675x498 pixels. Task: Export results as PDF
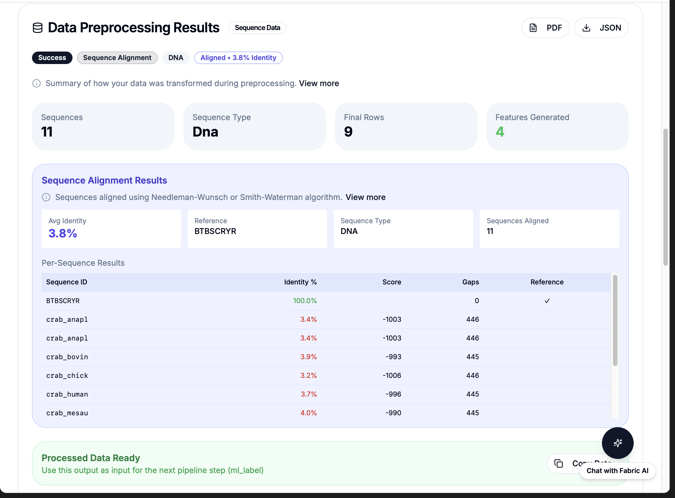coord(545,28)
